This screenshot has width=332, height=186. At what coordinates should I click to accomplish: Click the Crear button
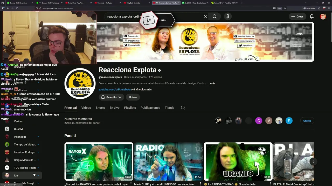(297, 16)
